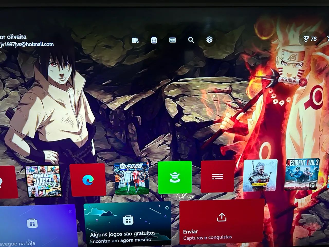Launch the Resident Evil 2 tile

click(x=302, y=174)
